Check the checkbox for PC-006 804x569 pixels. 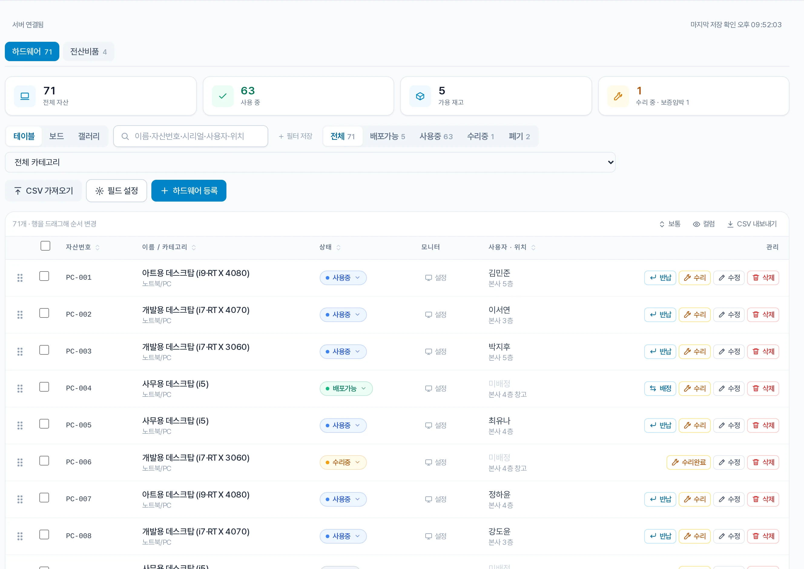(44, 461)
